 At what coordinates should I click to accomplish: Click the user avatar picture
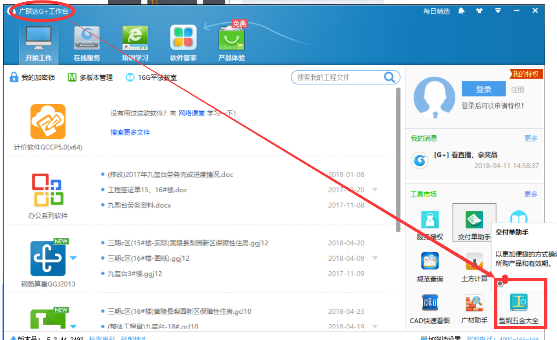(433, 97)
